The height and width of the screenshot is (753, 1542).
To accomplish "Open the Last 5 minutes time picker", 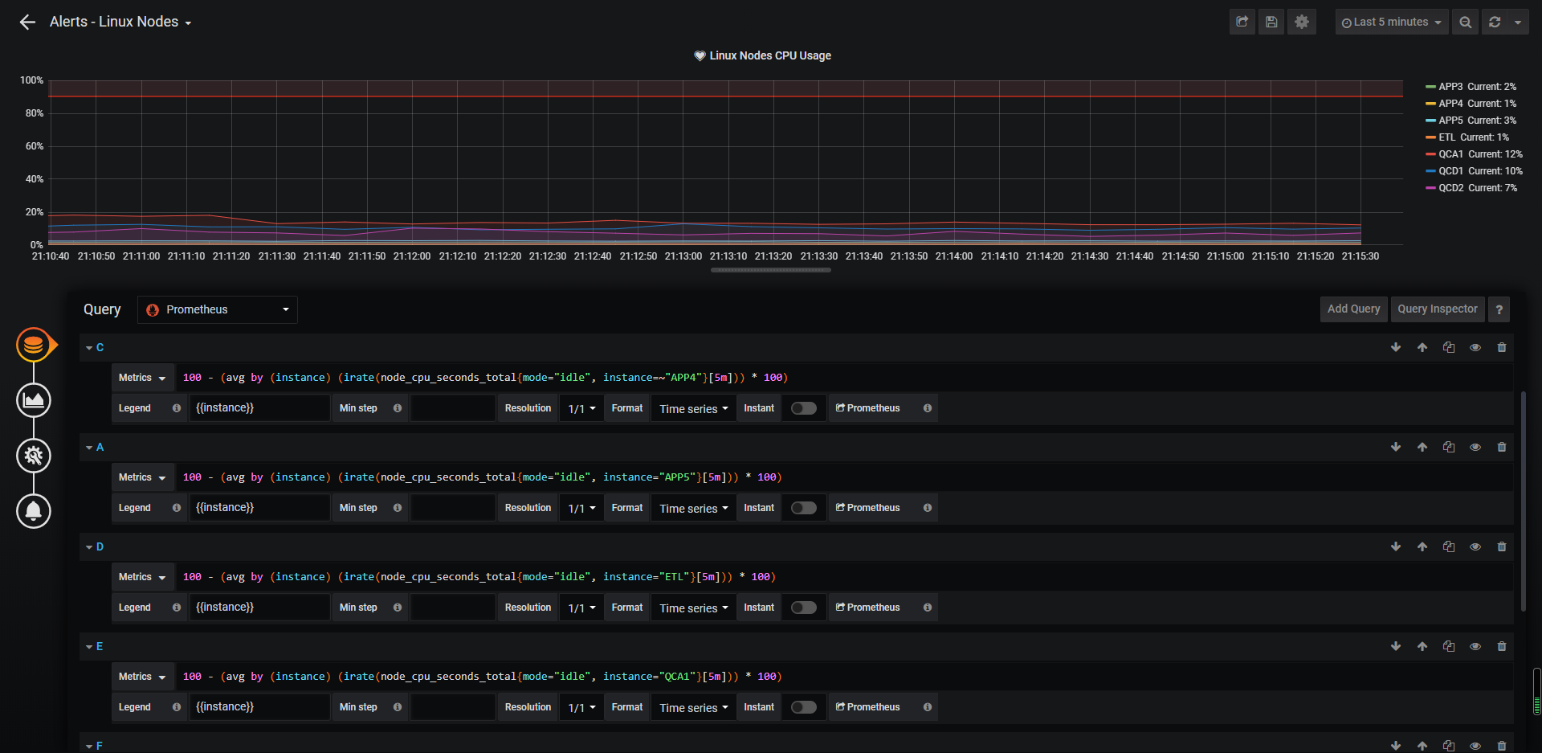I will click(x=1392, y=22).
